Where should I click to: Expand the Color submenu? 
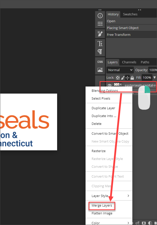[109, 223]
